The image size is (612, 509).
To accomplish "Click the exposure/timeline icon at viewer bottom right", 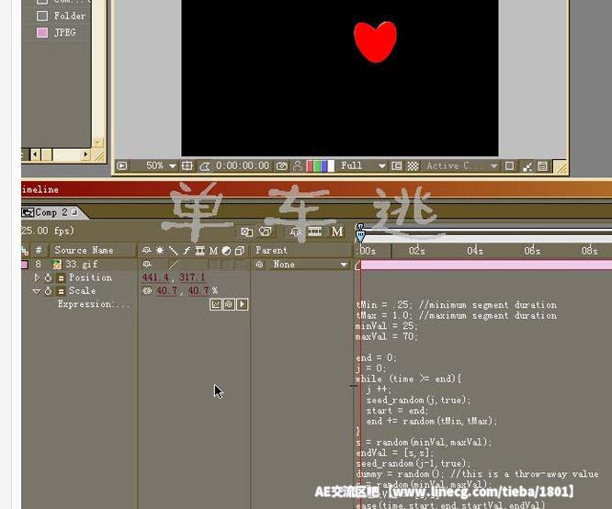I will [x=542, y=166].
